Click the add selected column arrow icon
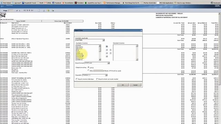221x124 pixels. point(107,50)
